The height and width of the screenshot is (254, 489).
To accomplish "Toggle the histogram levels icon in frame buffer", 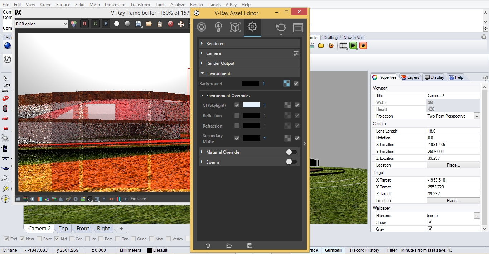I will coord(61,199).
